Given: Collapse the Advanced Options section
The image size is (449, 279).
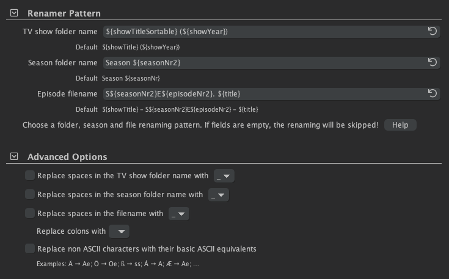Looking at the screenshot, I should [x=15, y=157].
